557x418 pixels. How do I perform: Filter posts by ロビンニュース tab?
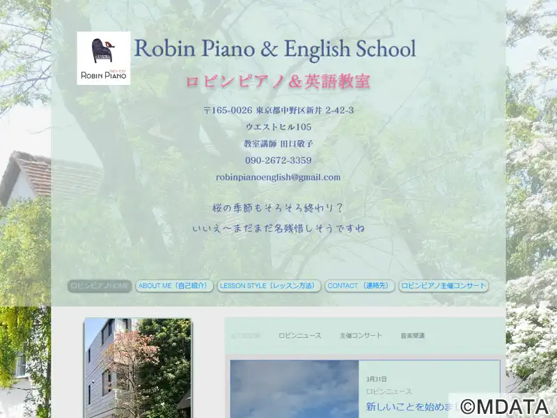(x=300, y=336)
